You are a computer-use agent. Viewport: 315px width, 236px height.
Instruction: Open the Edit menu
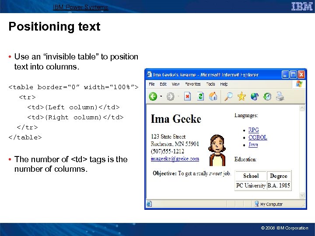(163, 84)
